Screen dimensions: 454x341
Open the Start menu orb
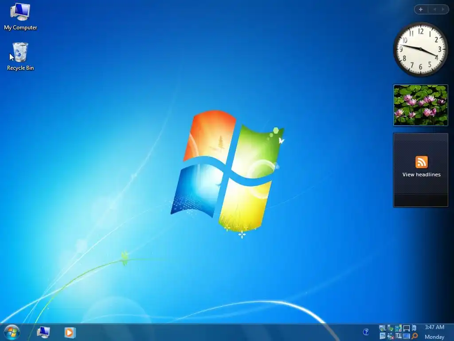coord(12,332)
